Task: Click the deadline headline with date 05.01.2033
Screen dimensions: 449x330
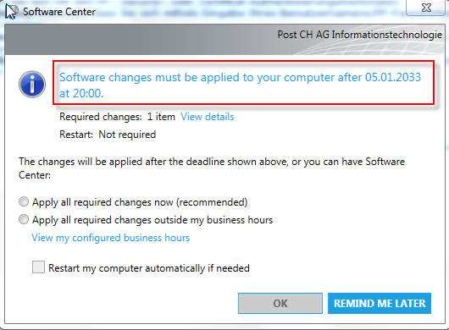Action: click(x=240, y=85)
